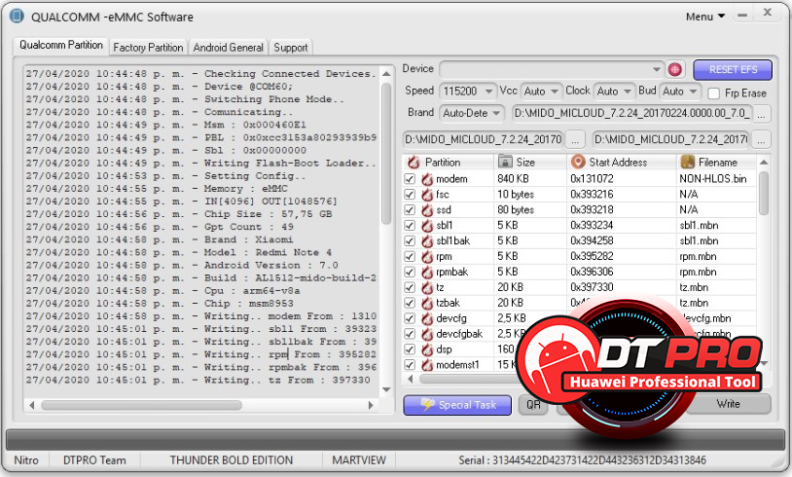792x477 pixels.
Task: Uncheck the devcfg partition checkbox
Action: point(410,319)
